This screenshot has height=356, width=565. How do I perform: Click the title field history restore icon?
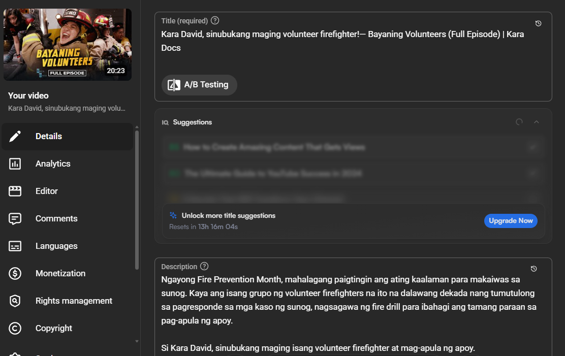539,23
